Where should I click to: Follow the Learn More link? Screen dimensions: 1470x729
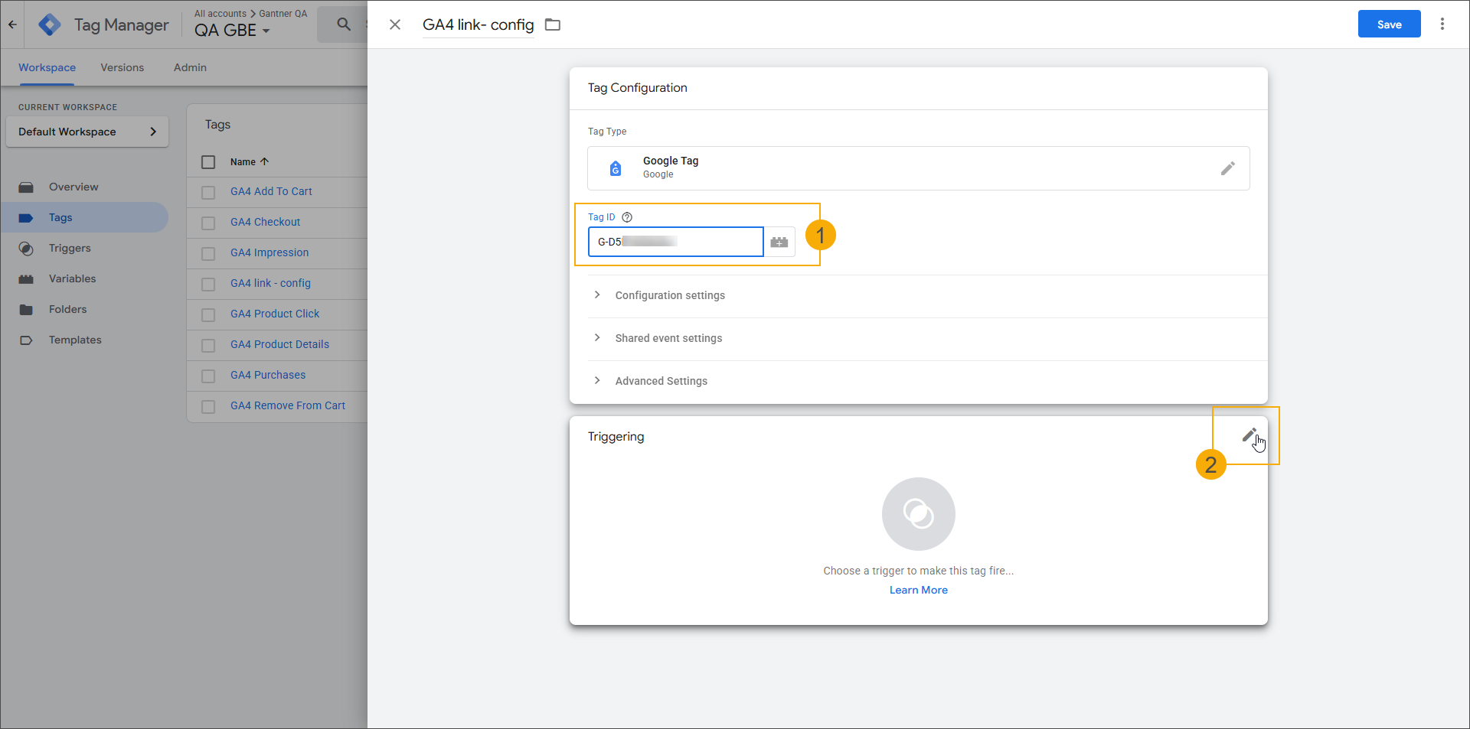pyautogui.click(x=918, y=590)
